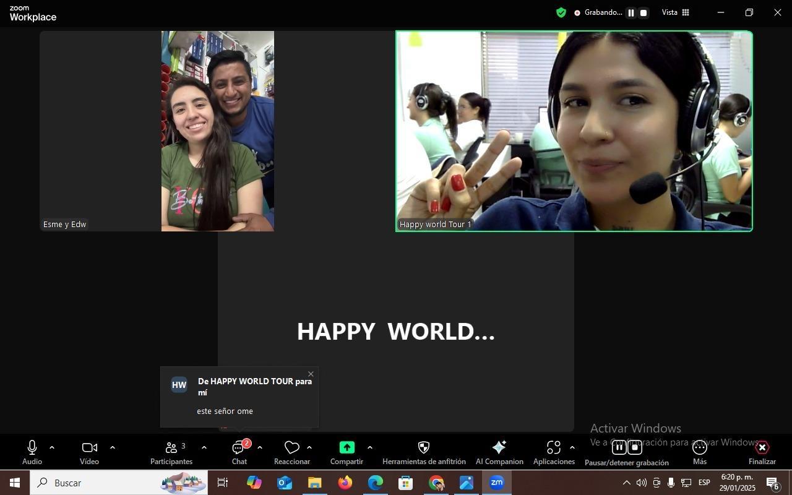The width and height of the screenshot is (792, 495).
Task: Click the Buscar taskbar search box
Action: coord(119,483)
